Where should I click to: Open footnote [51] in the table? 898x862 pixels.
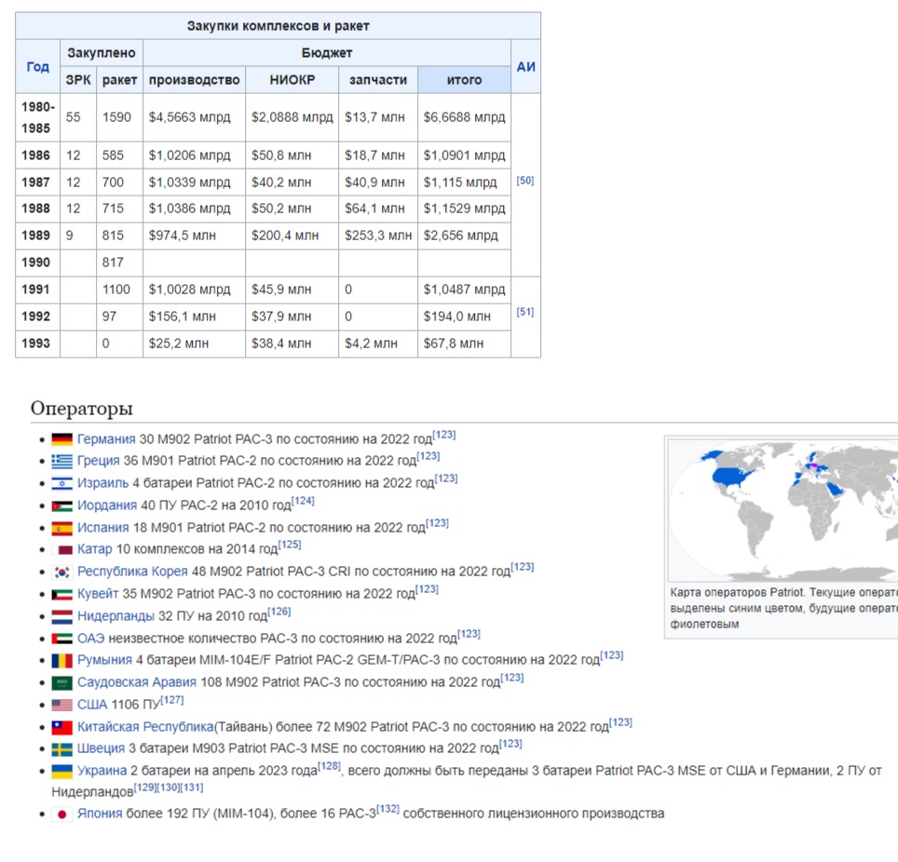(525, 312)
